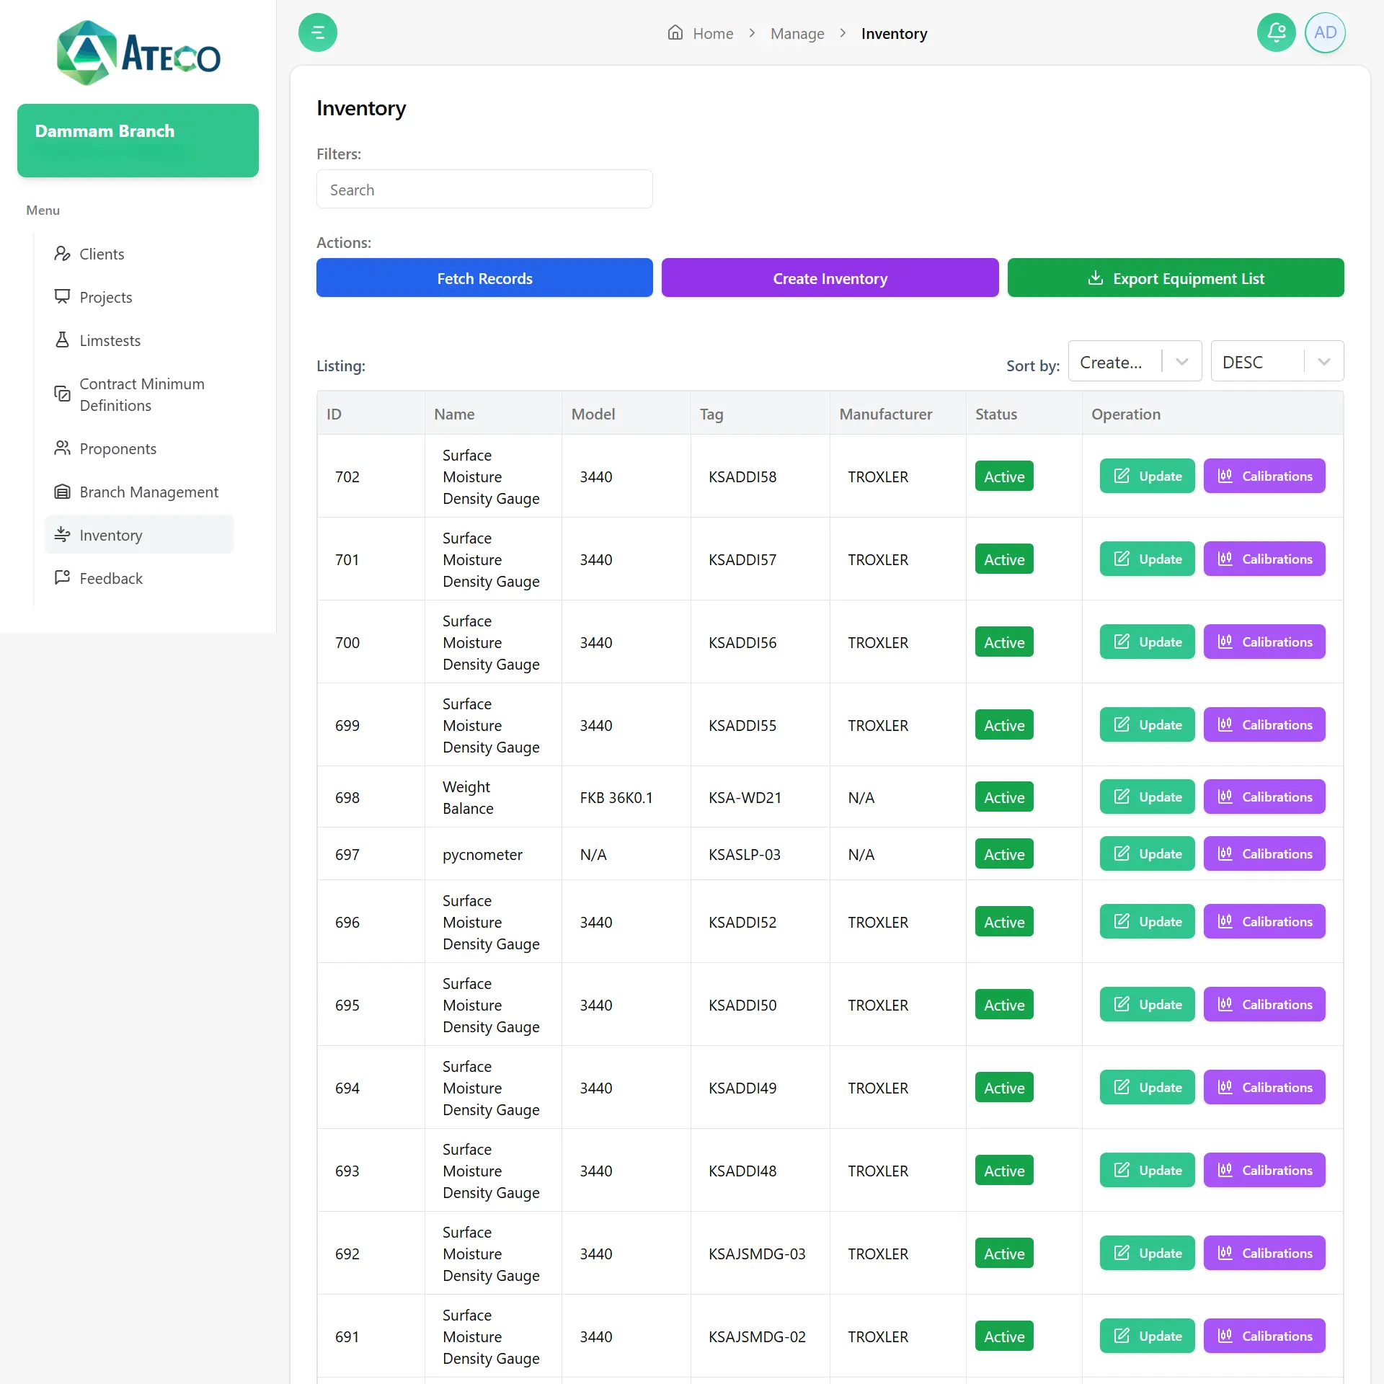Click edit icon on row 702 Update
Image resolution: width=1384 pixels, height=1384 pixels.
[x=1122, y=476]
